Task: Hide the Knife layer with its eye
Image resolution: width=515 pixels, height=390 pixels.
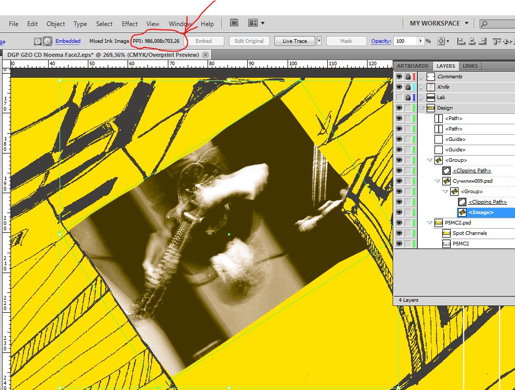Action: coord(399,87)
